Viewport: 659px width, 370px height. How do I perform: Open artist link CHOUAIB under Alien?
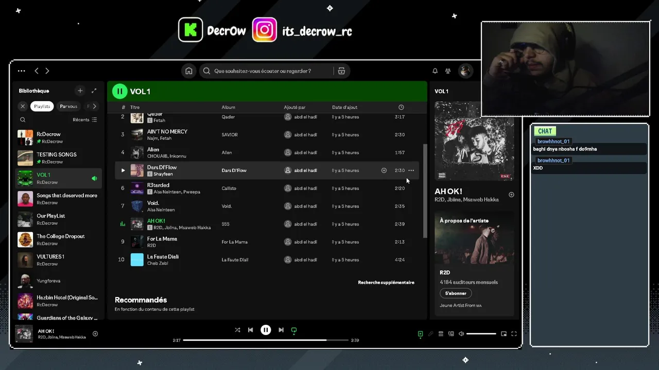158,156
